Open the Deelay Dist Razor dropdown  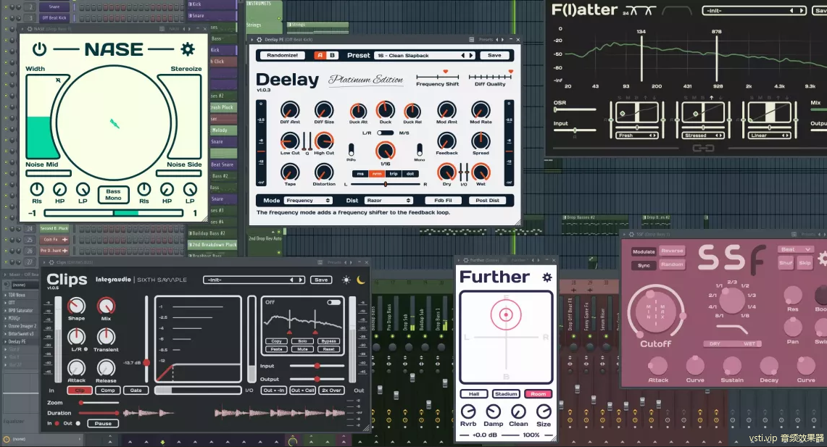[x=388, y=200]
